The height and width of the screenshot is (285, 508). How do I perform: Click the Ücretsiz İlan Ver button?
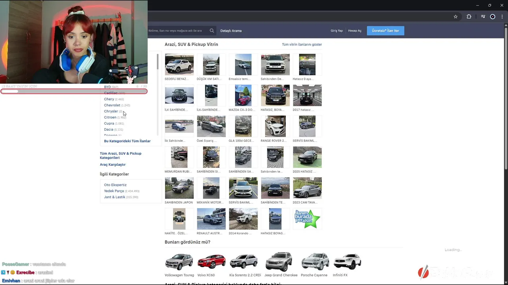(x=385, y=30)
